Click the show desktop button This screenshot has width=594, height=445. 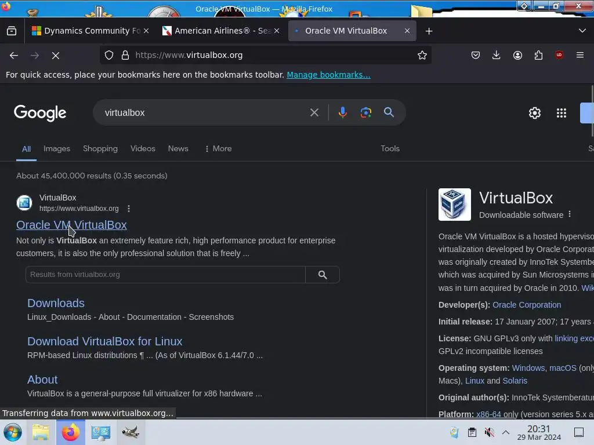coord(579,432)
